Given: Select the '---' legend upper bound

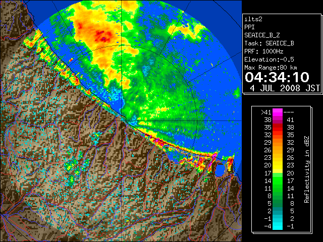Looking at the screenshot, I should 289,112.
